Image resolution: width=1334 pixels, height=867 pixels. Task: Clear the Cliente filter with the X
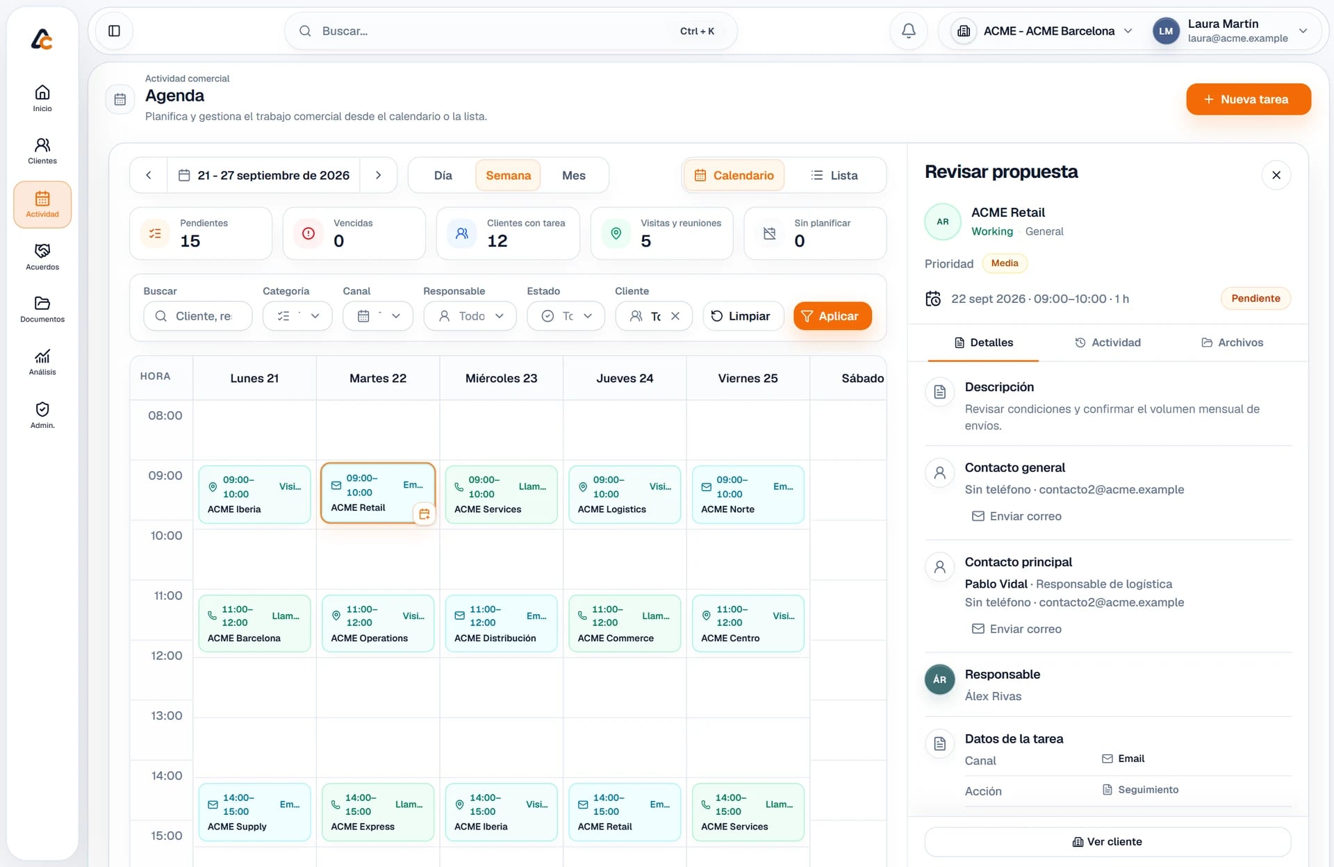pos(675,316)
